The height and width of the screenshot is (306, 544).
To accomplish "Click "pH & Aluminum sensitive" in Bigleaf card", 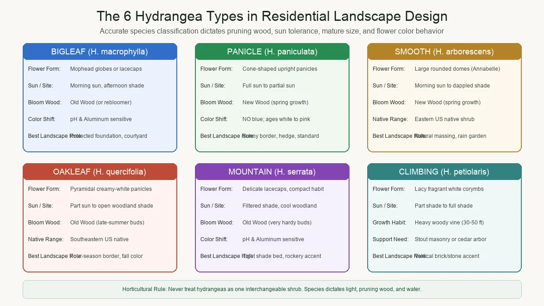I will 101,119.
